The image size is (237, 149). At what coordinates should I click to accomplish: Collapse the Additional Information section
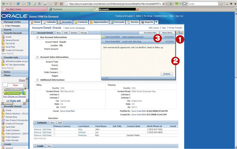click(x=37, y=80)
